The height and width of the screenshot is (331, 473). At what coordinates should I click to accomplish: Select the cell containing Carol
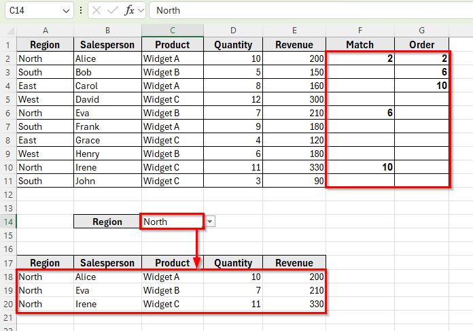pos(107,86)
